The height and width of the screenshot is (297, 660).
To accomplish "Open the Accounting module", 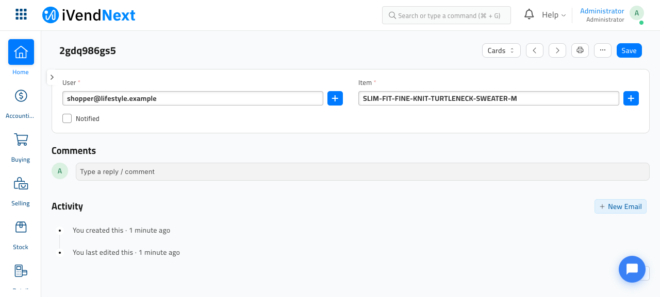I will pyautogui.click(x=21, y=104).
